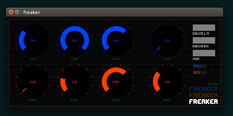Click the B1000 orange knob showing 0.00
The height and width of the screenshot is (116, 233).
[33, 82]
